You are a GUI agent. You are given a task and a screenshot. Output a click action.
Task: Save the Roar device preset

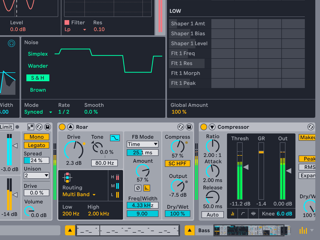[x=189, y=127]
